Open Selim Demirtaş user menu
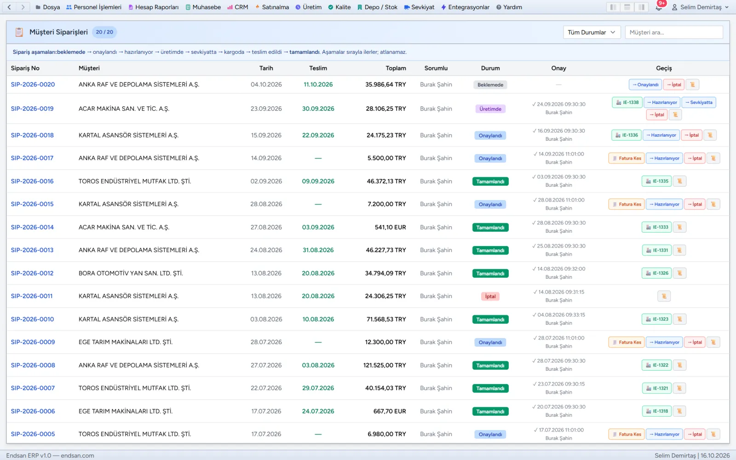This screenshot has height=460, width=736. 700,7
